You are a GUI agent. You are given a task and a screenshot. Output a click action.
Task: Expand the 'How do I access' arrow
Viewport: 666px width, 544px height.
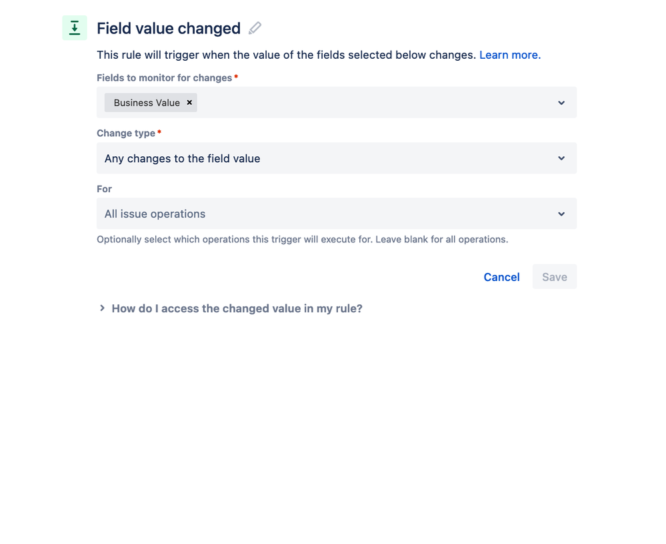coord(102,308)
